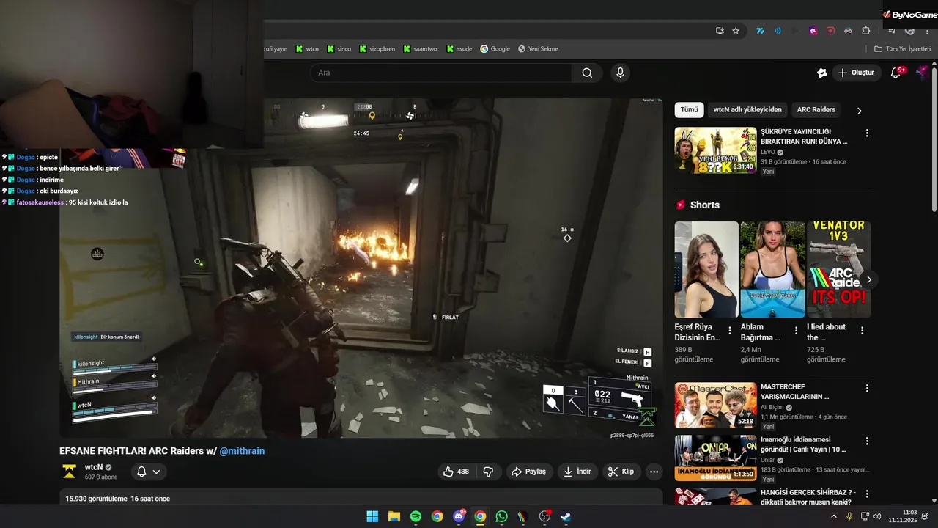Click the install app icon in address bar
Viewport: 938px width, 528px height.
click(x=720, y=31)
